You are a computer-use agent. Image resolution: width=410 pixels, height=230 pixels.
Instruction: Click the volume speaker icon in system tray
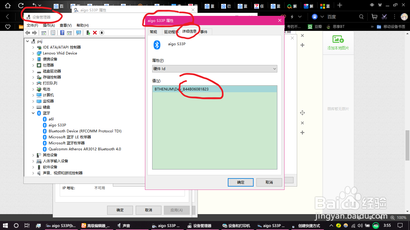(x=360, y=226)
